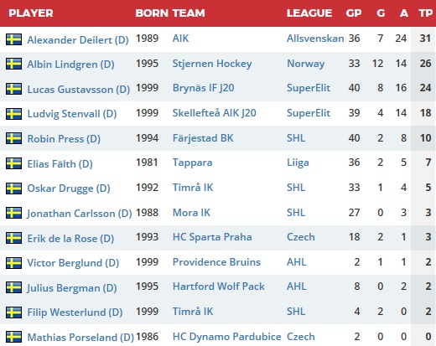Open the HC Sparta Praha team link

[212, 237]
